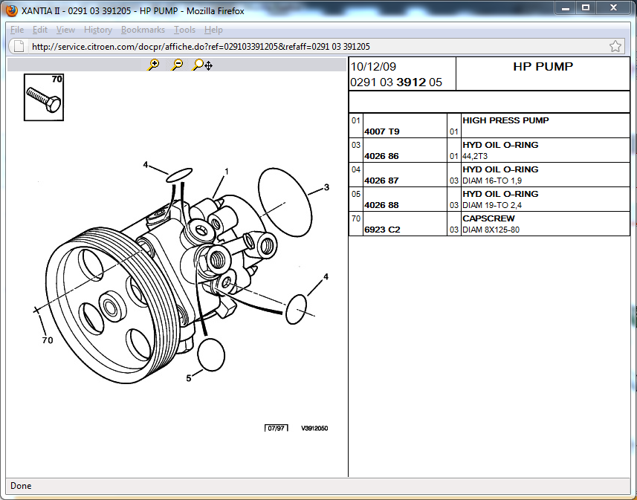The height and width of the screenshot is (500, 637).
Task: Click part number 4026 87
Action: 381,181
